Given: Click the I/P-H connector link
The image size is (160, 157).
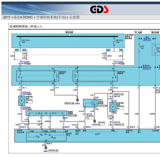Looking at the screenshot, I should pos(24,88).
